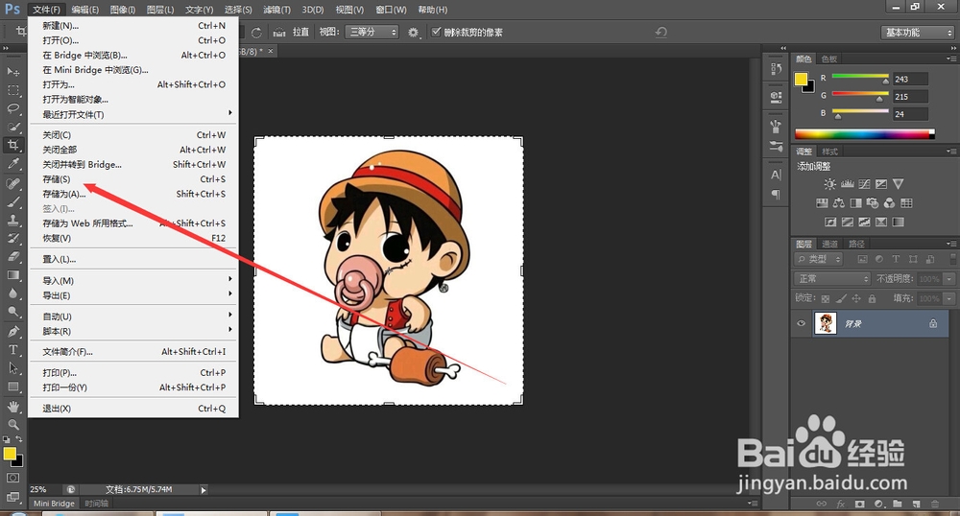Select the History Brush tool

coord(12,239)
